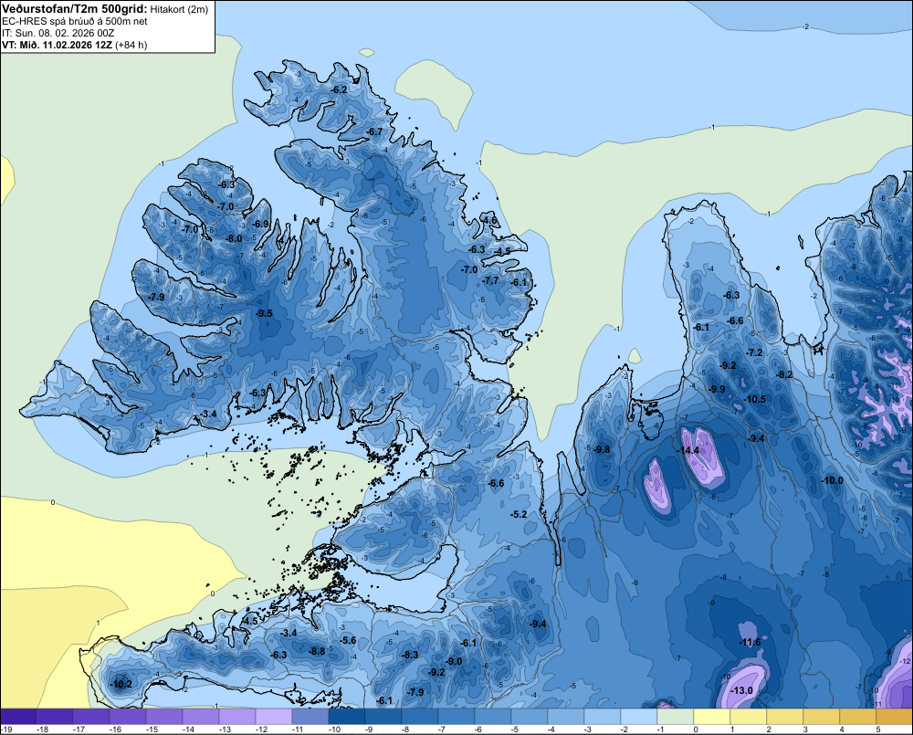
Task: Select pale green legend swatch between -1 and 0
Action: click(676, 717)
